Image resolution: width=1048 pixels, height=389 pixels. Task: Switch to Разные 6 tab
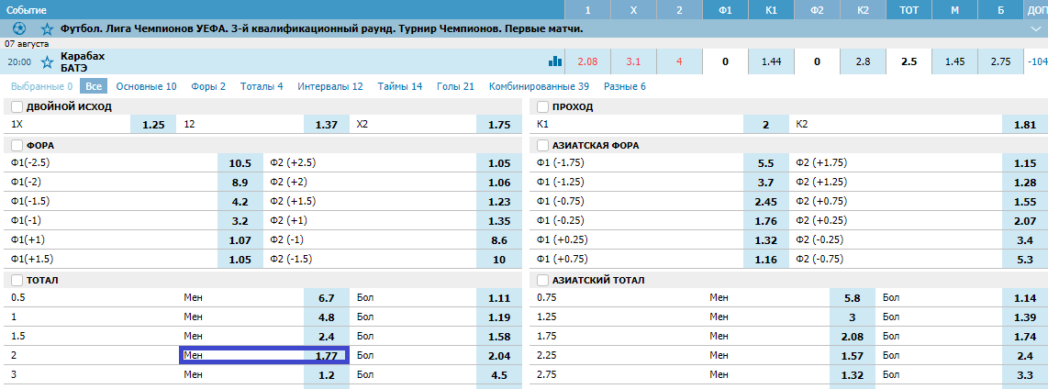(625, 86)
